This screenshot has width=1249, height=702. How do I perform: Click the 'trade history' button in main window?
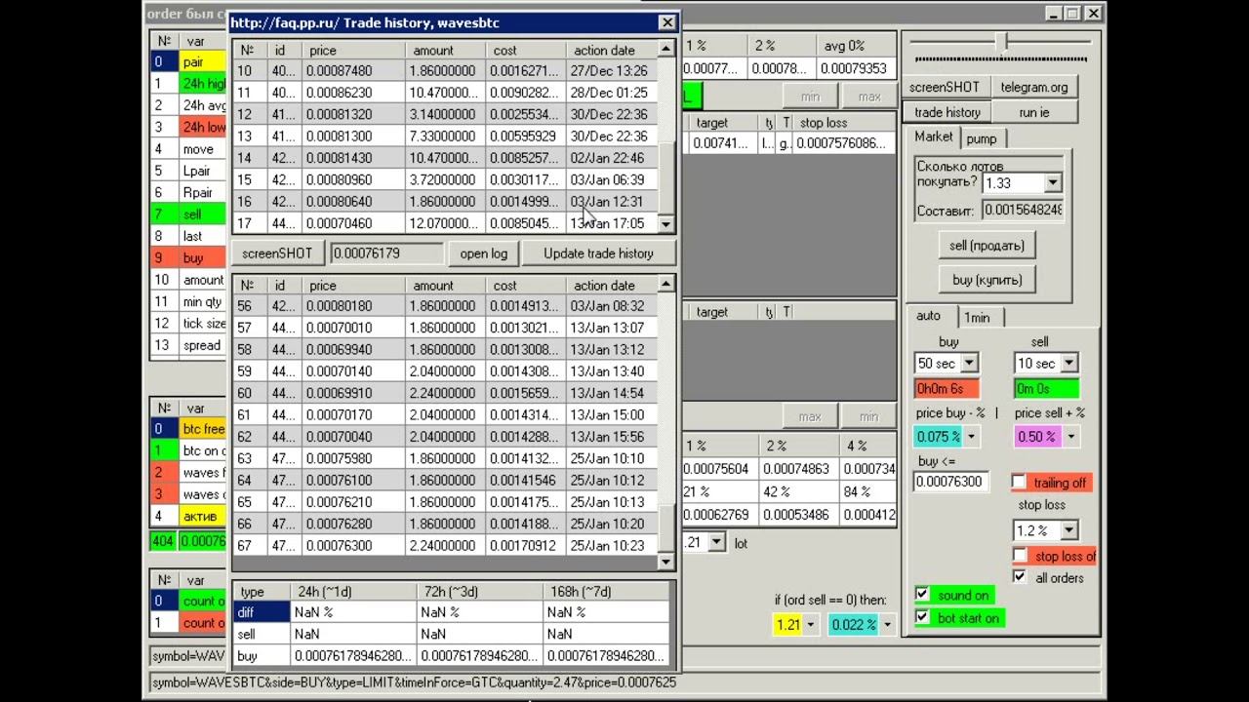947,112
